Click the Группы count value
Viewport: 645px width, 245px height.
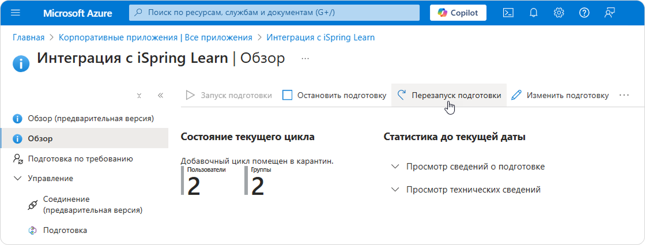257,187
